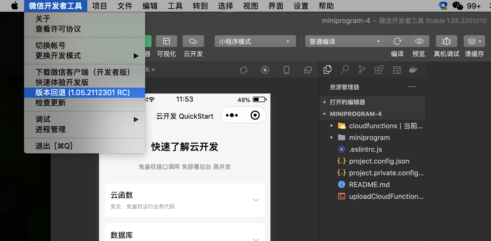Image resolution: width=491 pixels, height=241 pixels.
Task: Open 进程管理 from the menu
Action: pyautogui.click(x=85, y=129)
